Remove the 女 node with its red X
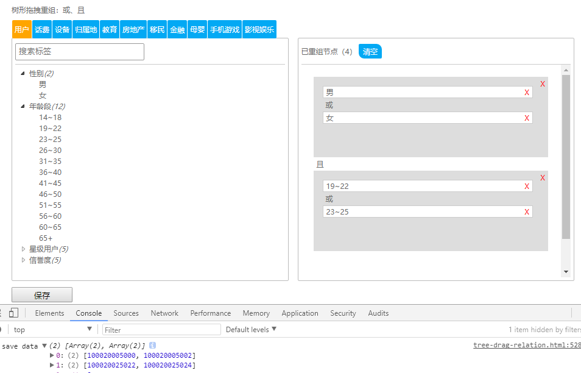 pyautogui.click(x=527, y=118)
